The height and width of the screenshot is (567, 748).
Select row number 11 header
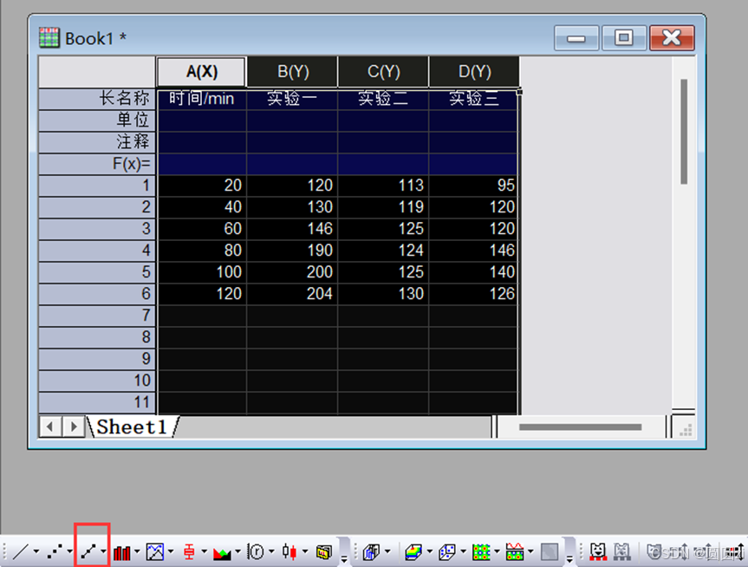click(97, 403)
